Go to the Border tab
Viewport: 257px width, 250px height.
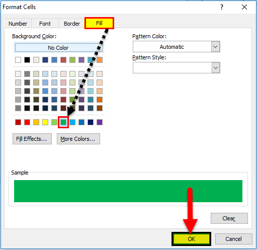coord(72,24)
